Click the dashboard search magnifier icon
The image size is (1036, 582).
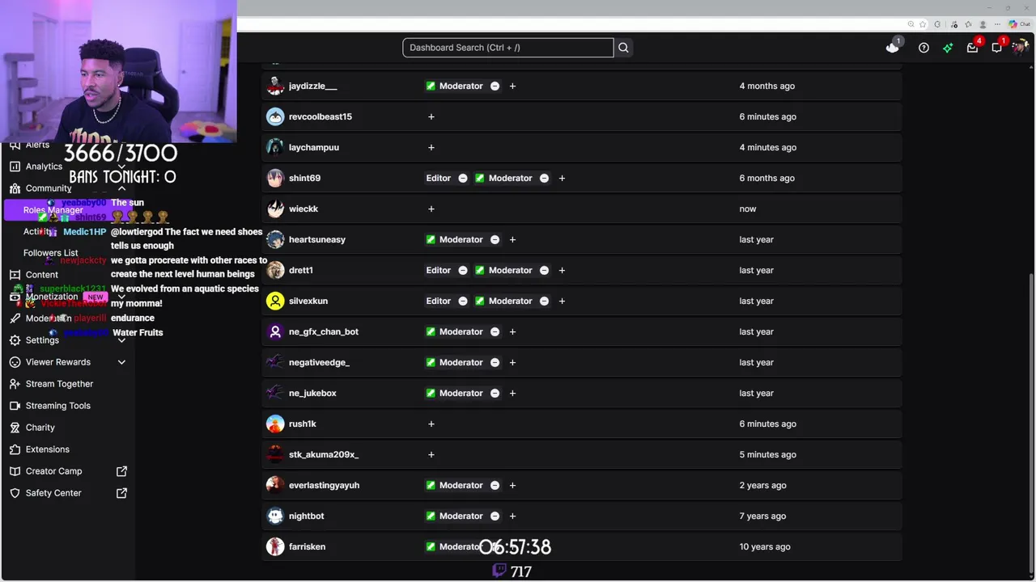coord(623,48)
